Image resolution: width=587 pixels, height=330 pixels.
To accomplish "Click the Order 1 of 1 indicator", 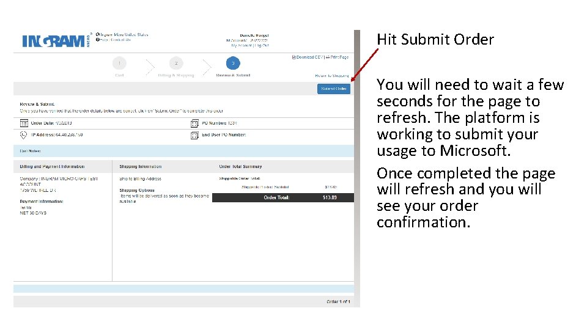I will pos(338,301).
